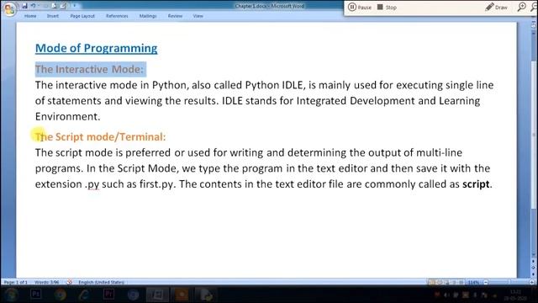The image size is (538, 303).
Task: Pause the screen recording
Action: (x=360, y=8)
